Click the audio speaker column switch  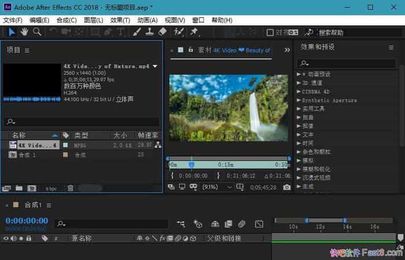coord(14,238)
